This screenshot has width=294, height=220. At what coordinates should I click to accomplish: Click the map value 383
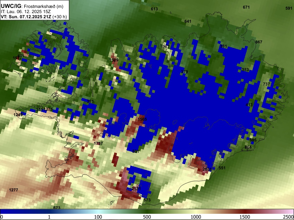[x=245, y=70]
